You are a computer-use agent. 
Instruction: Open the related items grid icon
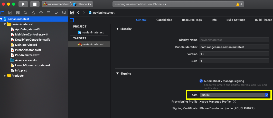click(x=72, y=13)
